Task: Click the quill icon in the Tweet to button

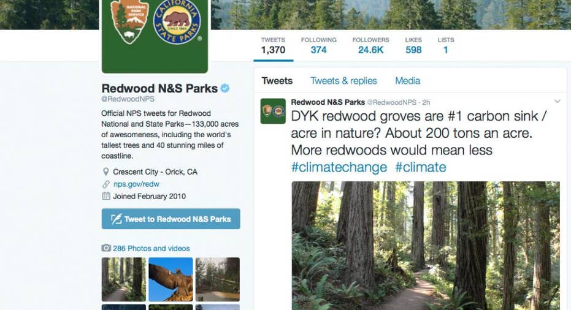Action: 116,219
